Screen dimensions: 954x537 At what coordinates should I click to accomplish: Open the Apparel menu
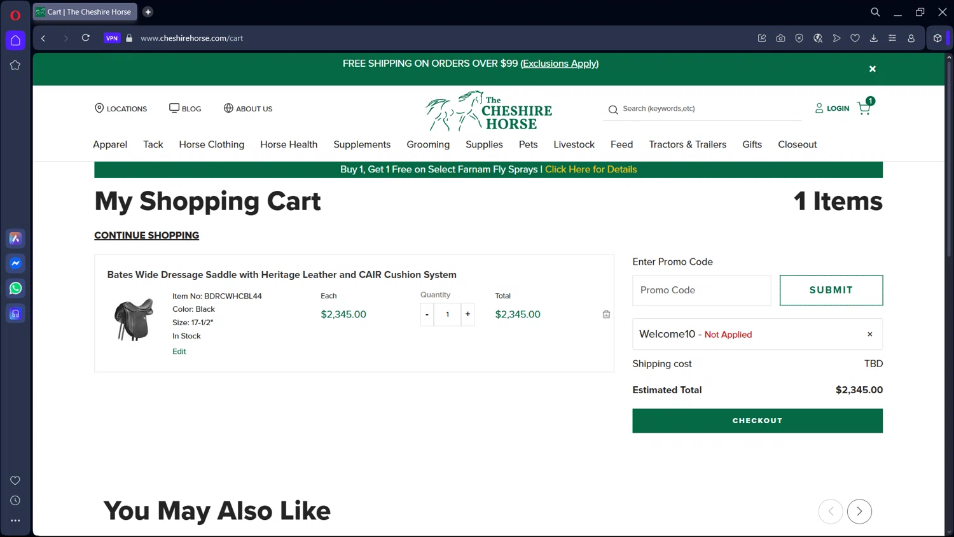110,144
